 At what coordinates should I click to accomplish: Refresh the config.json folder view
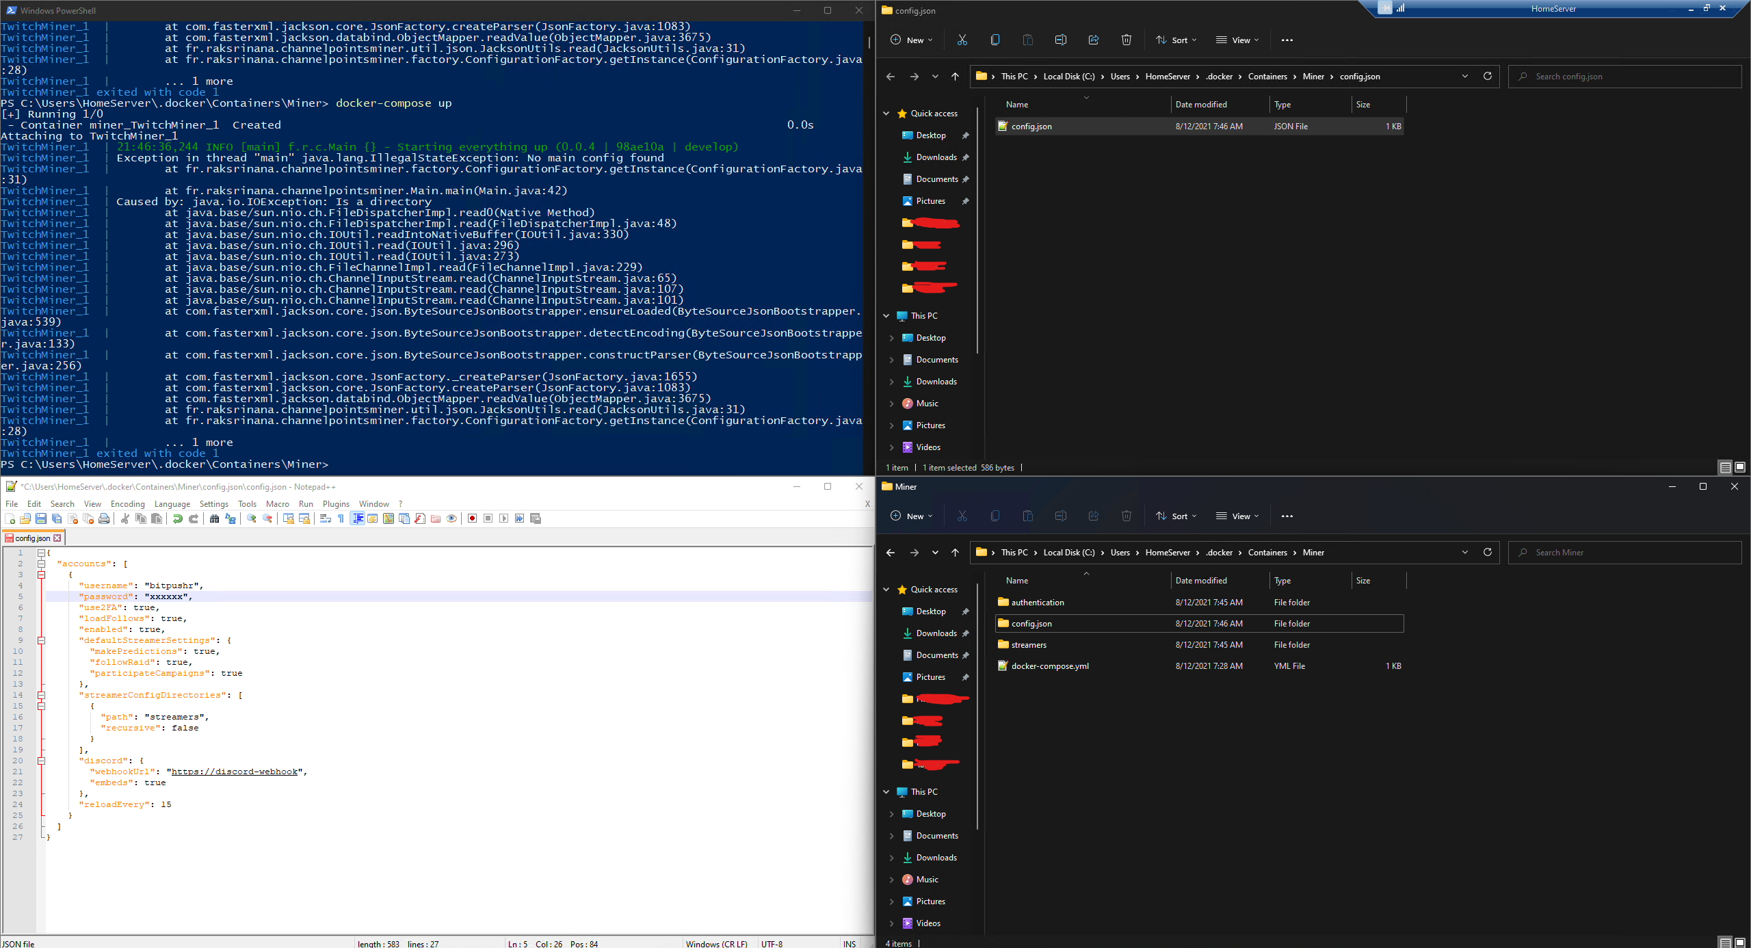pos(1488,76)
